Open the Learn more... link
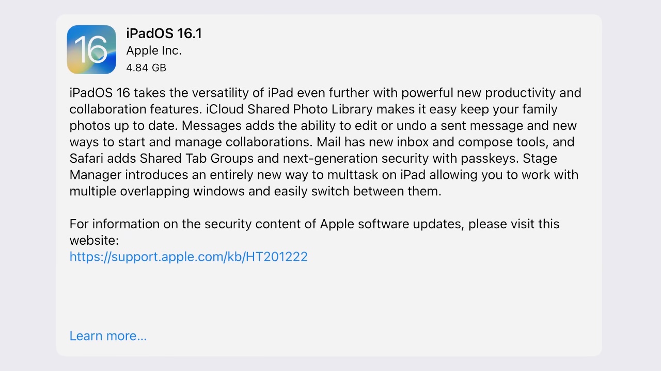The height and width of the screenshot is (371, 661). click(108, 335)
